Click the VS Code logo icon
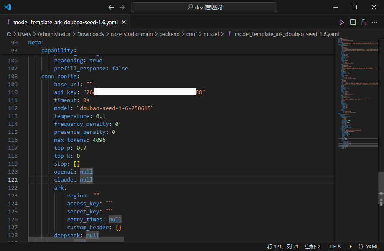Viewport: 384px width, 251px height. tap(8, 7)
